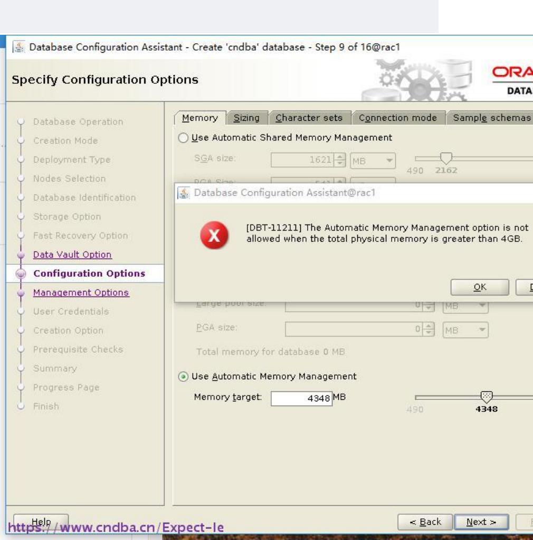Click the SGA size spinner arrows
The image size is (533, 540).
click(340, 160)
